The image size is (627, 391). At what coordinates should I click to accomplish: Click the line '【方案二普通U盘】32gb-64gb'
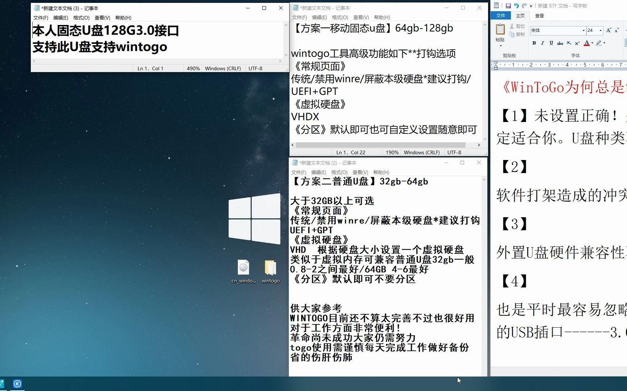click(x=360, y=181)
